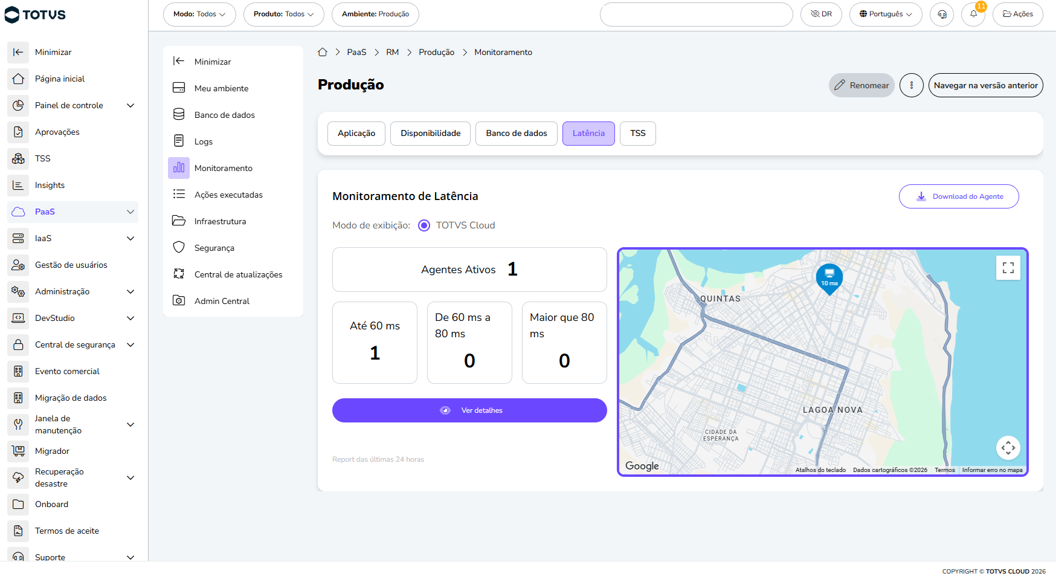Open the Modo: Todos dropdown
Viewport: 1059px width, 582px height.
coord(199,15)
